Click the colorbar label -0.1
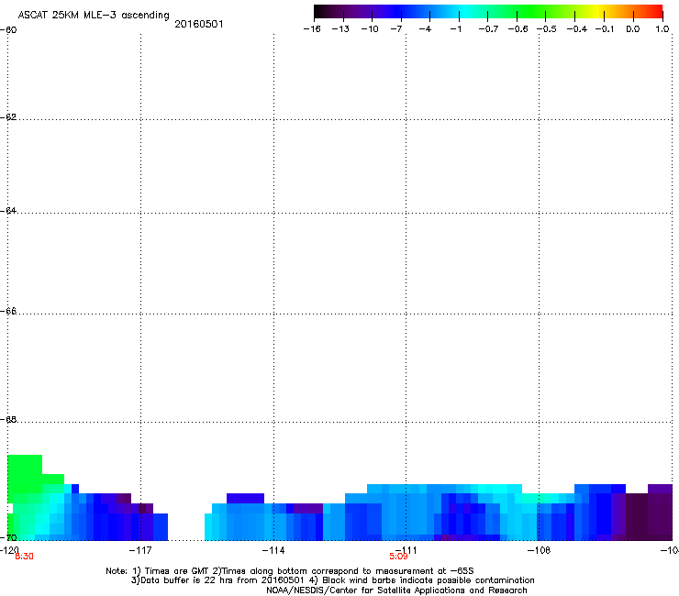Viewport: 679px width, 596px height. pos(605,29)
